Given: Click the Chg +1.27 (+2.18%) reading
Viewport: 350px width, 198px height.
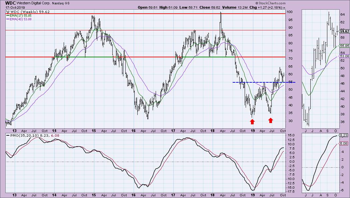Looking at the screenshot, I should 266,7.
